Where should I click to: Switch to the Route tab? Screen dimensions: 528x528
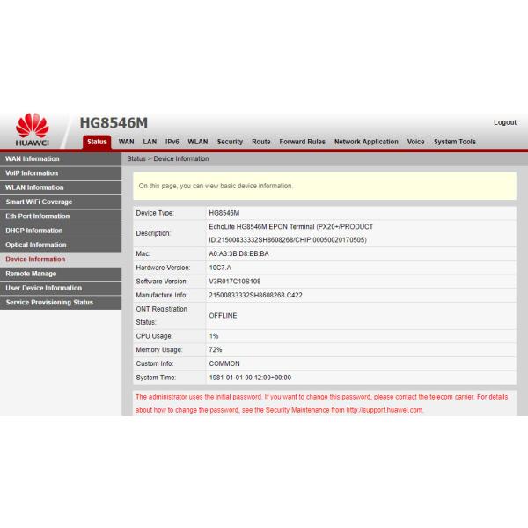[x=261, y=142]
